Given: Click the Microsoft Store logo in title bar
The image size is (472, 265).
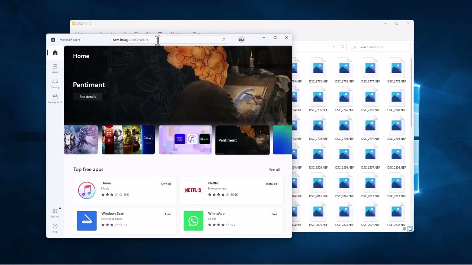Looking at the screenshot, I should coord(53,40).
